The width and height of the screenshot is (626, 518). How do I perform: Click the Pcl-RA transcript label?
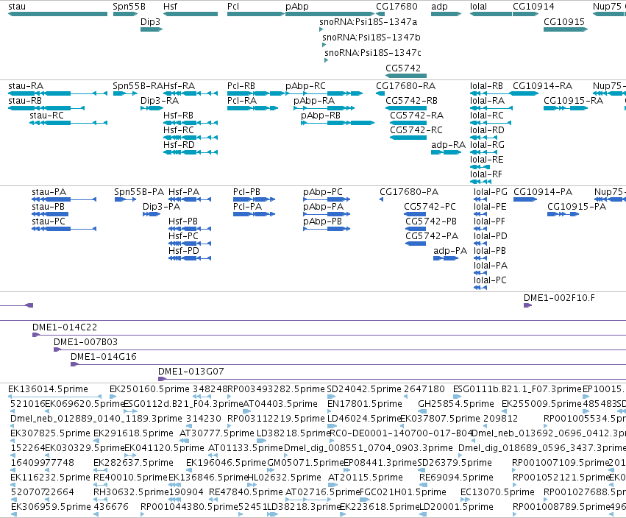point(241,101)
